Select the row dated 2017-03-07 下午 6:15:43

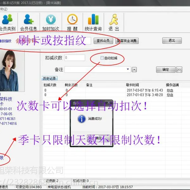116,90
